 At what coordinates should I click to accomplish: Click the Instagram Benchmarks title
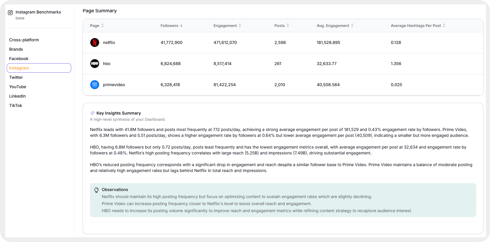(38, 12)
